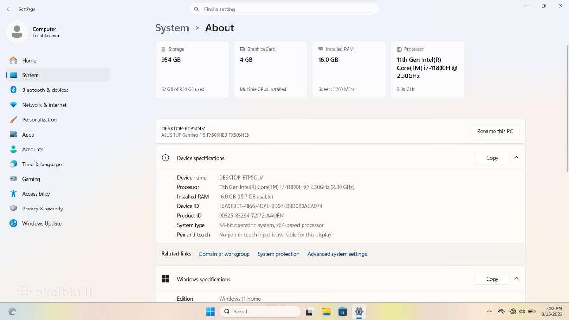
Task: Go to Personalization settings
Action: tap(58, 119)
